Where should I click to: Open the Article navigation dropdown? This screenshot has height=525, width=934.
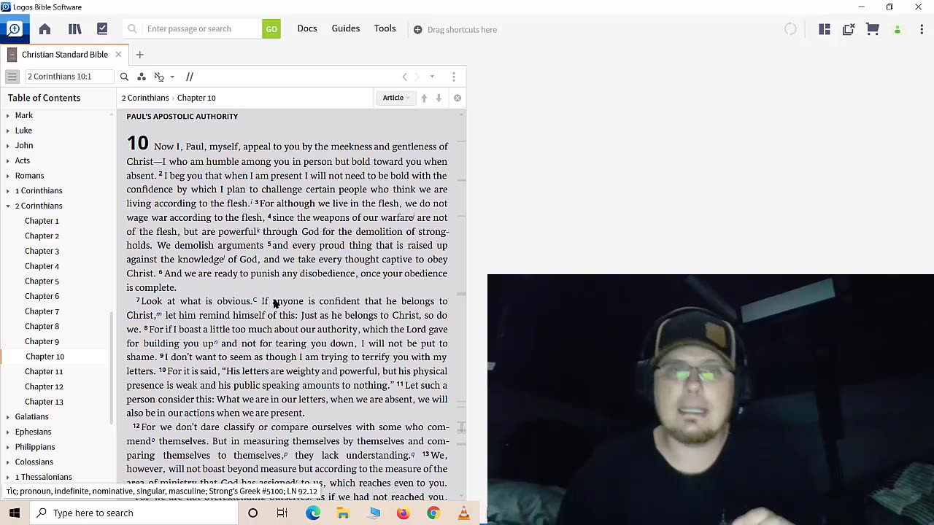tap(395, 98)
